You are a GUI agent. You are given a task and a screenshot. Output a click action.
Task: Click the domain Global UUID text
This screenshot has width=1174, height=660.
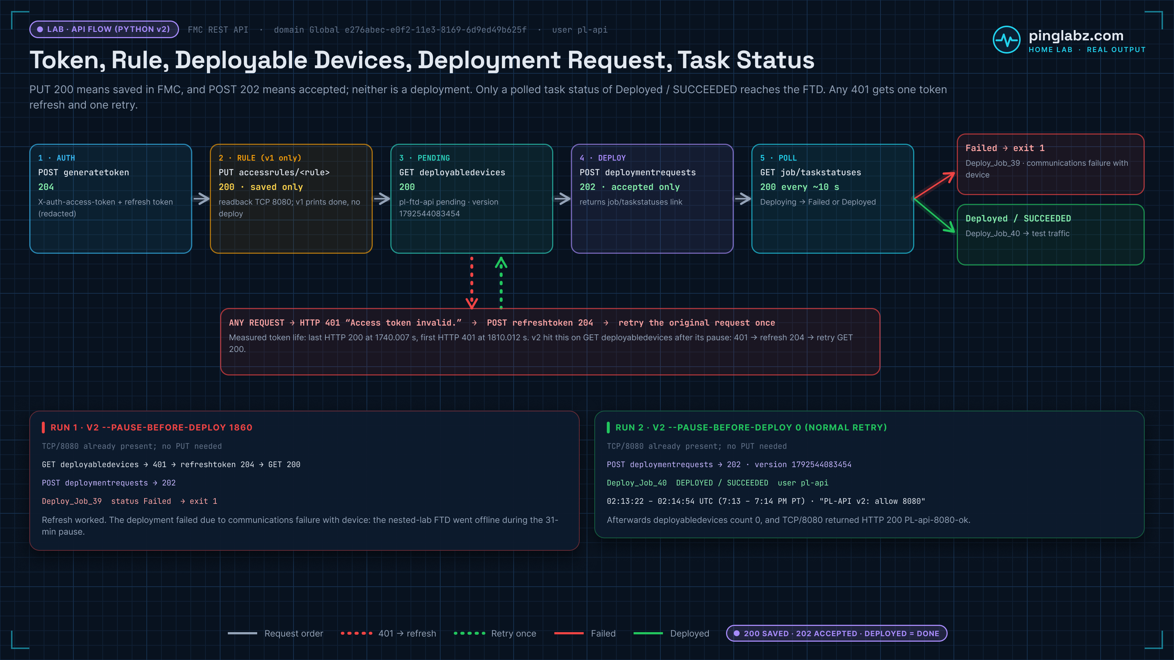pos(400,30)
